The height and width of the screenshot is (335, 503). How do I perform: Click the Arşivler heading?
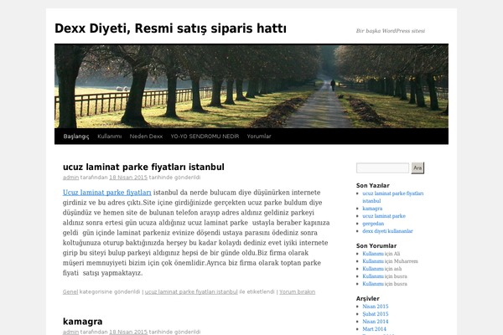click(368, 299)
